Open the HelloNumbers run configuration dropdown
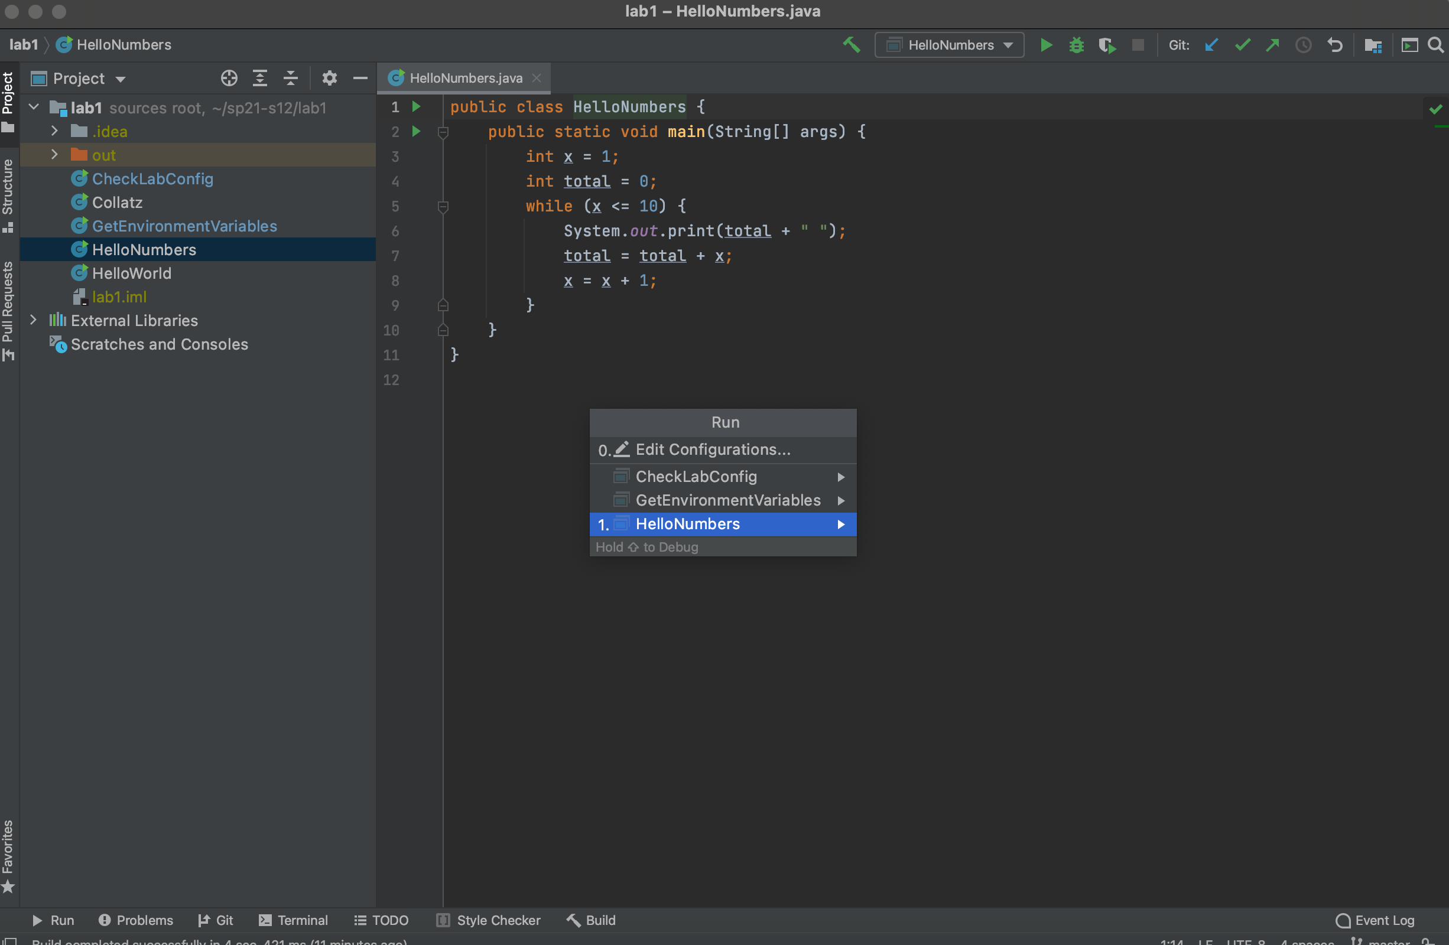1449x945 pixels. click(x=948, y=45)
